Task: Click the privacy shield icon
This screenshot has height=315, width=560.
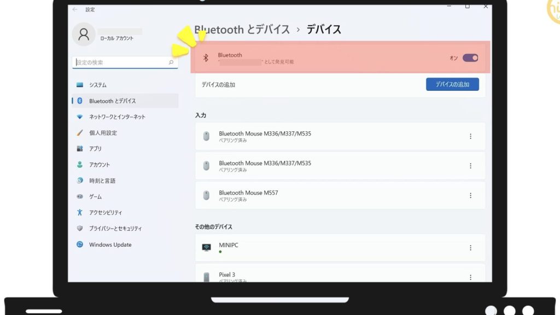Action: point(80,228)
